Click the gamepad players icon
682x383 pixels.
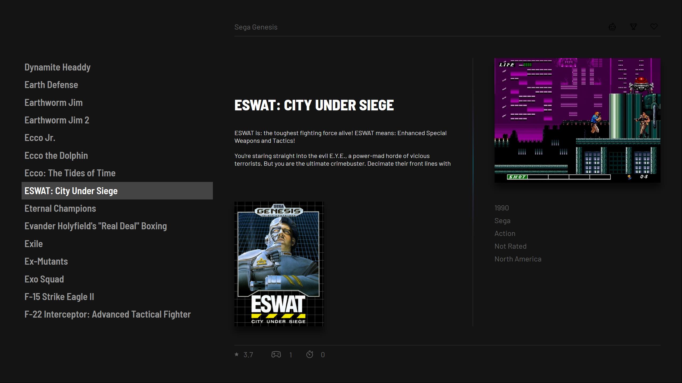(276, 354)
